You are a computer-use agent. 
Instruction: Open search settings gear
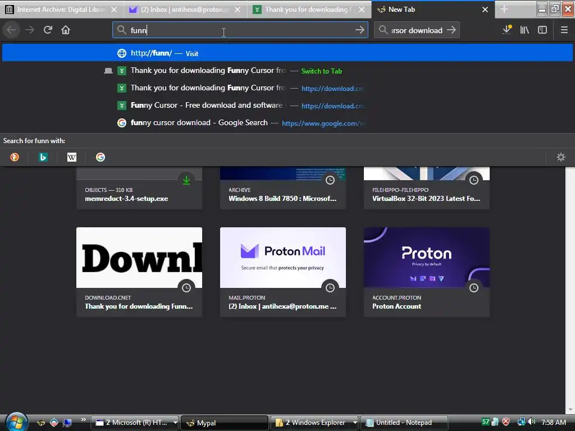(561, 157)
